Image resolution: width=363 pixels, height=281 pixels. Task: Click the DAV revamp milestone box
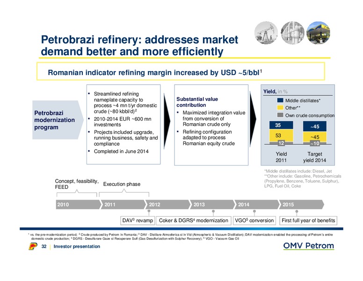coord(138,221)
